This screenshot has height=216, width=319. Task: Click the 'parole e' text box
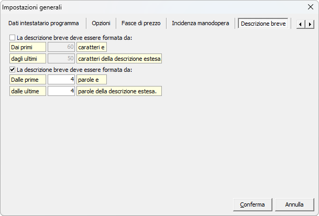point(92,80)
